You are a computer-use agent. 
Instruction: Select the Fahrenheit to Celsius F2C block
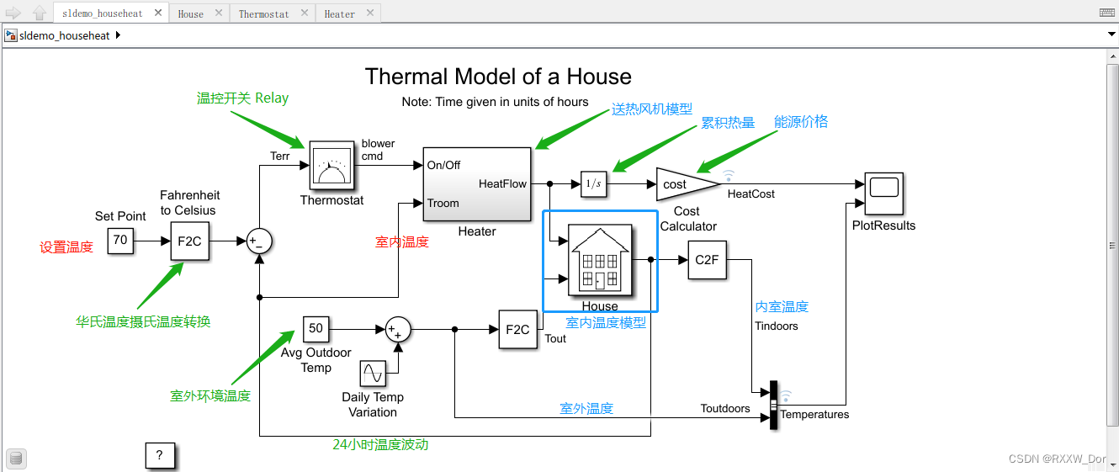pyautogui.click(x=189, y=241)
